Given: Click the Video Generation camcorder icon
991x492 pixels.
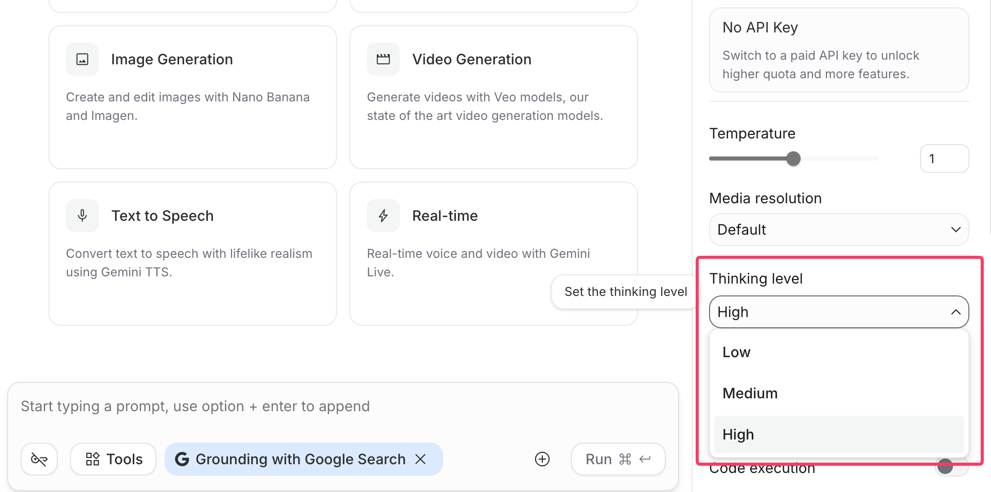Looking at the screenshot, I should (x=383, y=59).
